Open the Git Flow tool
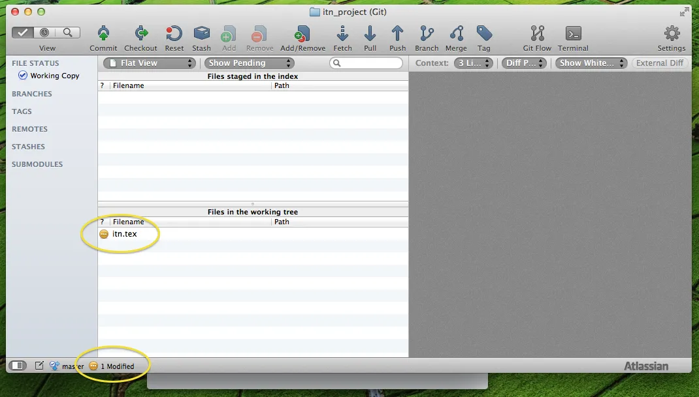The width and height of the screenshot is (699, 397). click(537, 34)
